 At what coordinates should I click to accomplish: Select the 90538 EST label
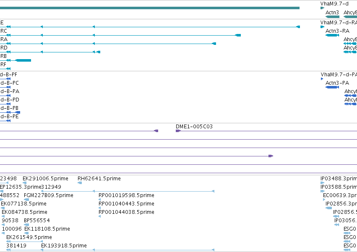10,221
